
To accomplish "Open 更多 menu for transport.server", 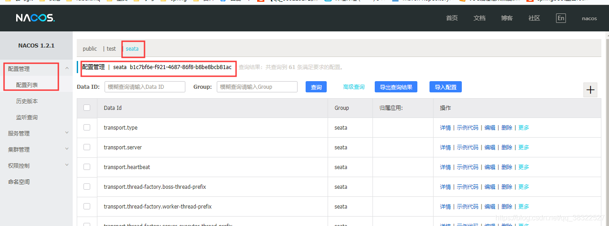I will [524, 148].
